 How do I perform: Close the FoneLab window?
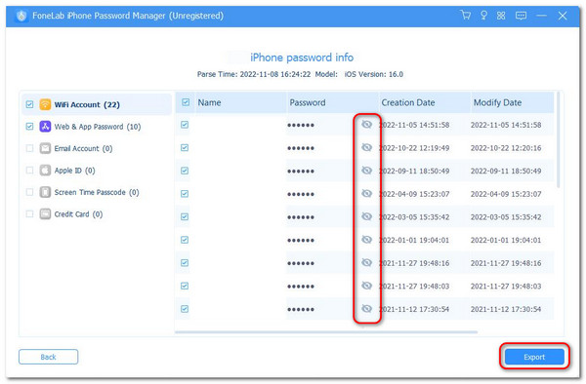point(563,16)
